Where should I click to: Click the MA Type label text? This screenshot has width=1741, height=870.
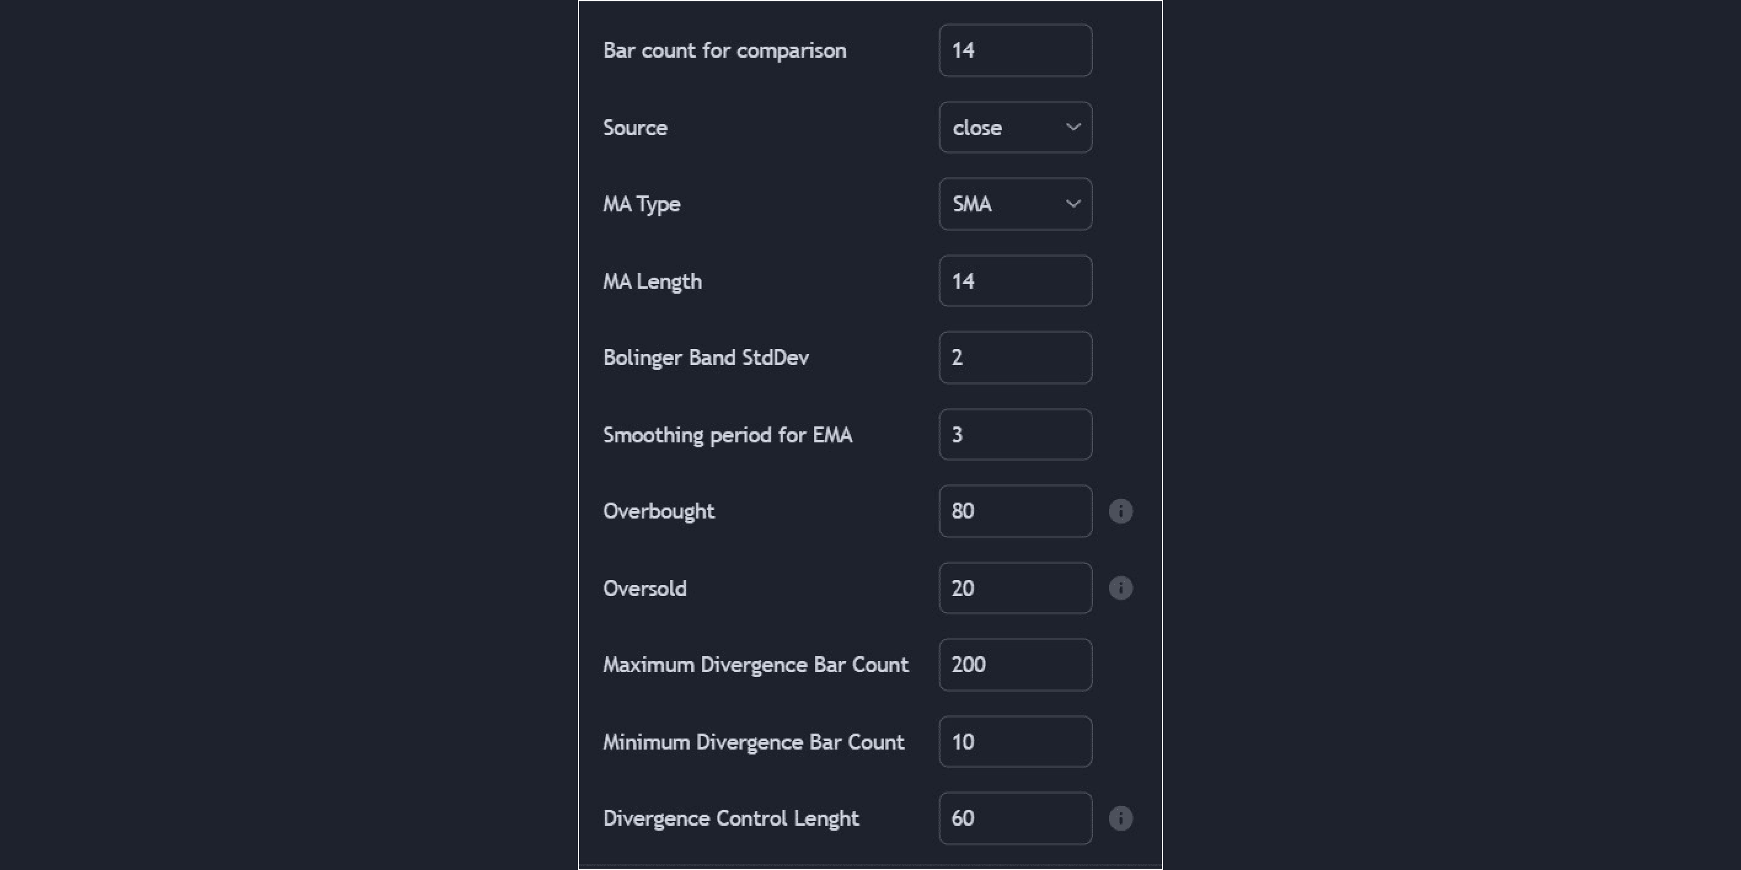(641, 205)
